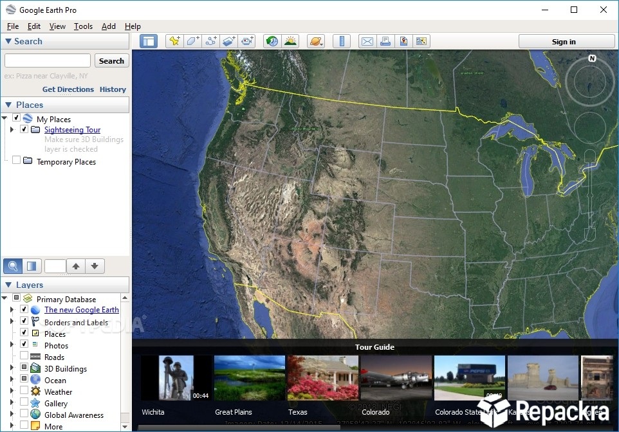Uncheck Sightseeing Tour checkbox

[24, 129]
